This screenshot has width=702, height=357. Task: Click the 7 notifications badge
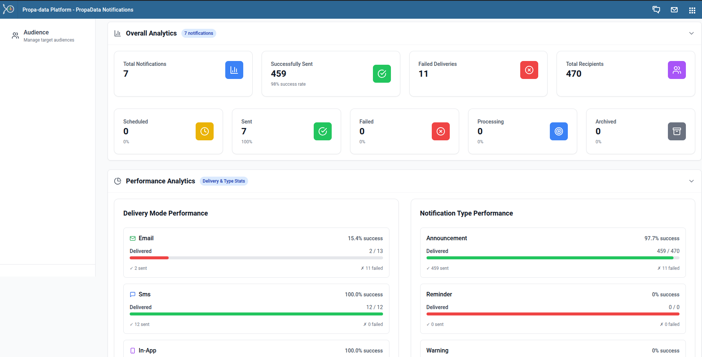pos(199,33)
